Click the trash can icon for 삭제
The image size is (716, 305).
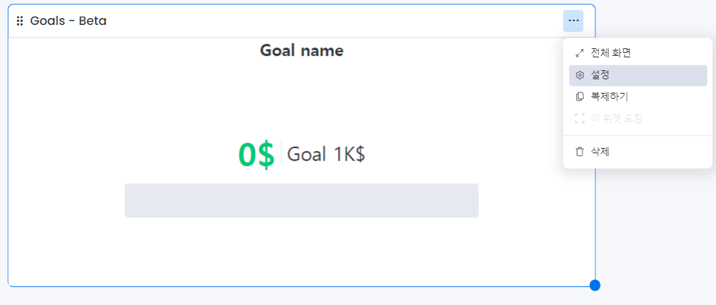[579, 152]
